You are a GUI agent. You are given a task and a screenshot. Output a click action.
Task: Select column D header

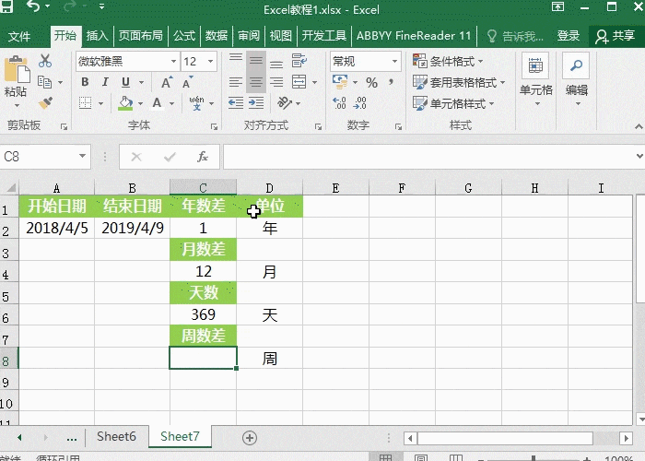pyautogui.click(x=269, y=188)
